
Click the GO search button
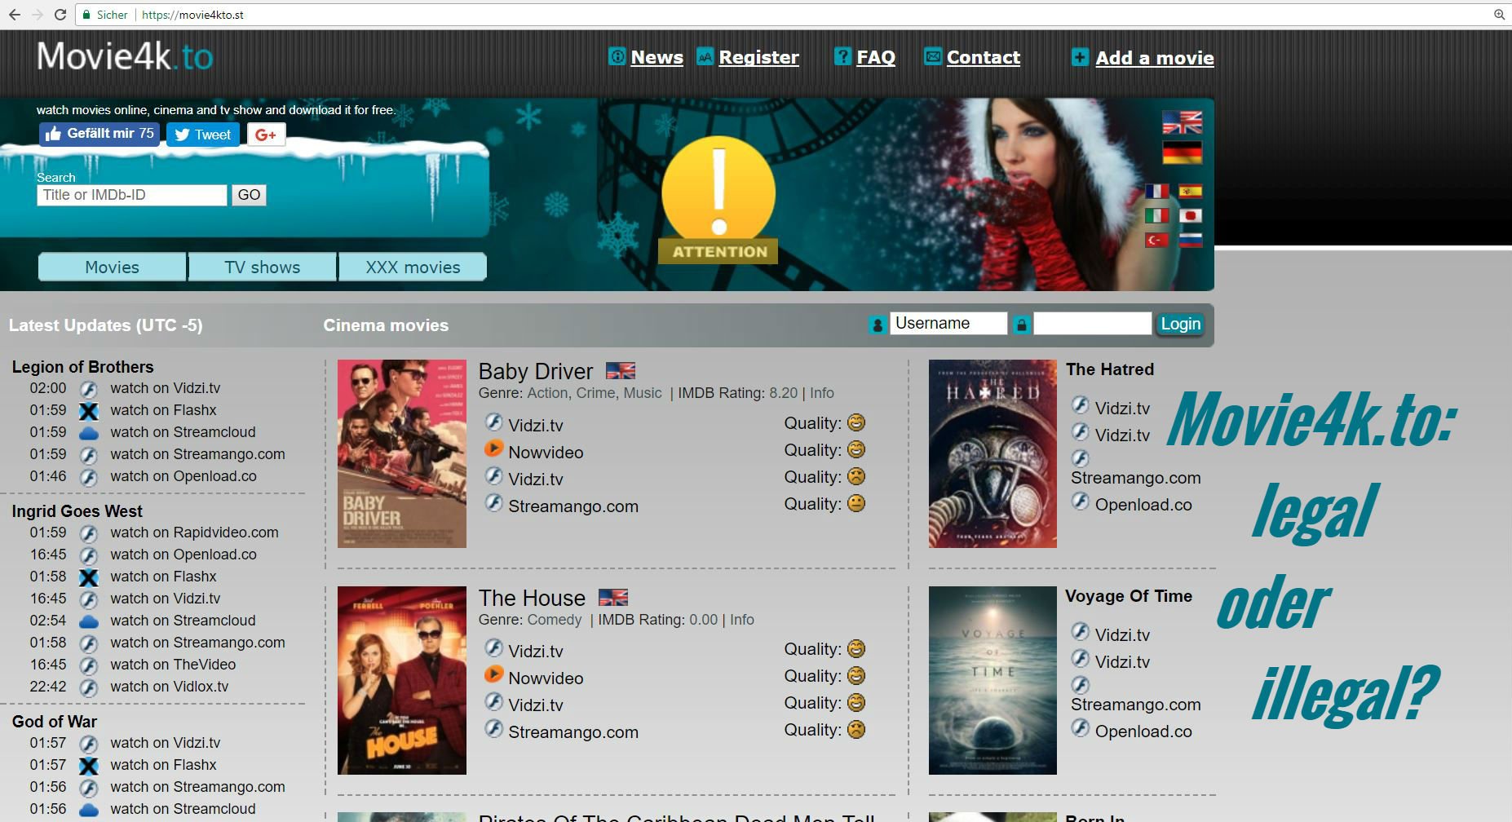249,195
